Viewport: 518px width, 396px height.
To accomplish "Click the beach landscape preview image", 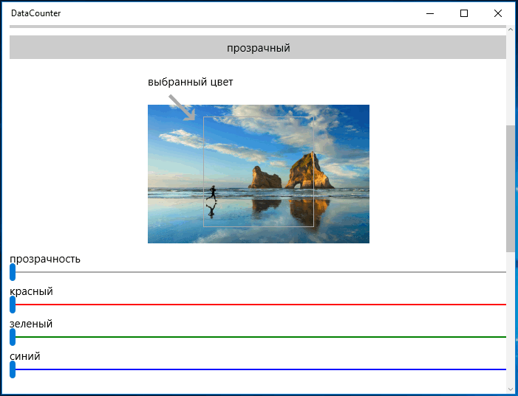I will (259, 174).
